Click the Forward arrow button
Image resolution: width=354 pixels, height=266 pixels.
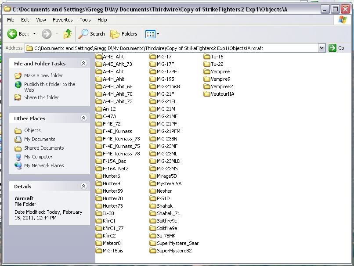tap(47, 34)
